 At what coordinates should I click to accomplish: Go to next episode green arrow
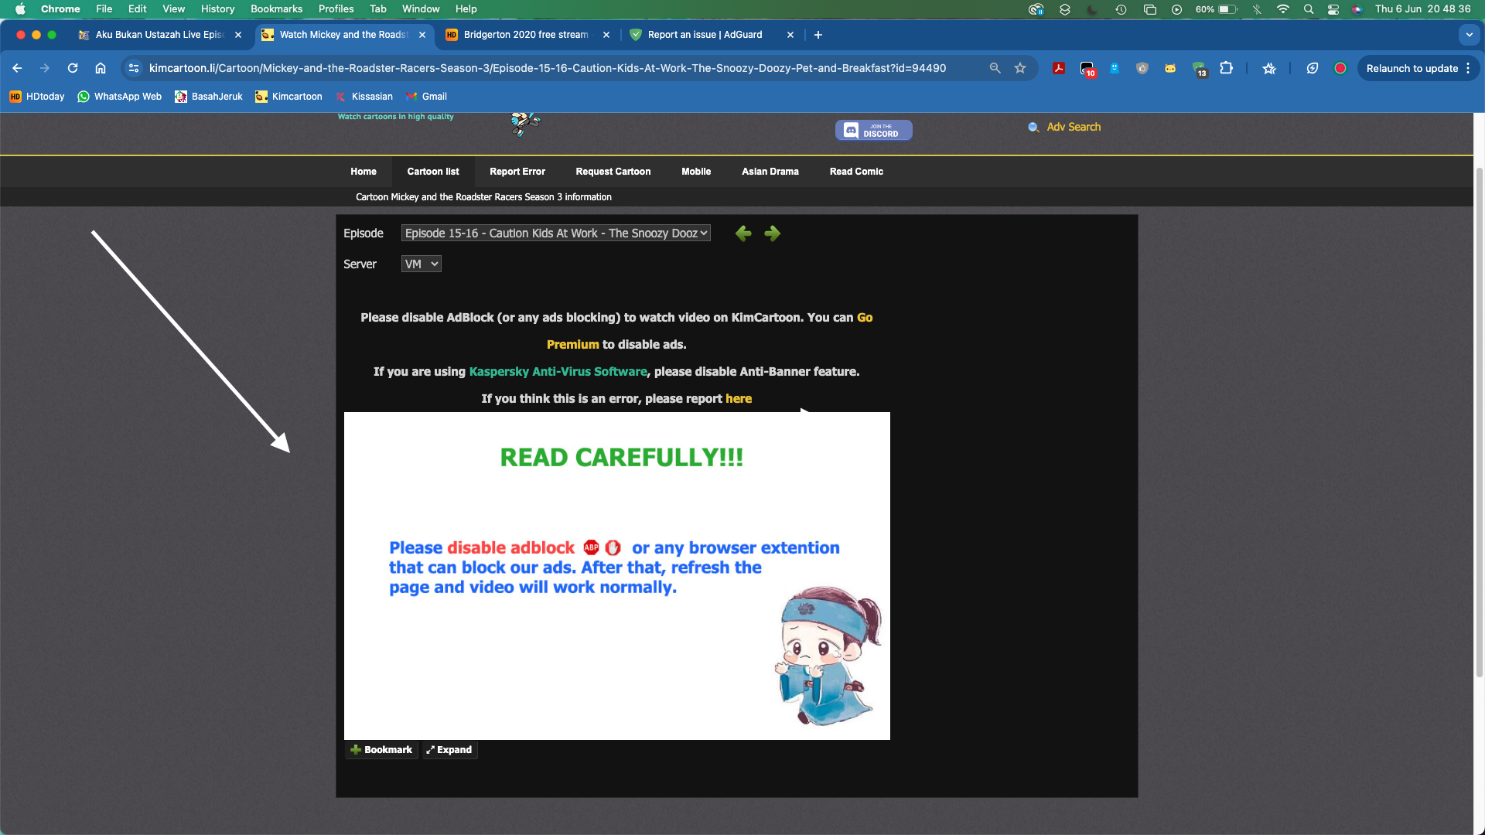(772, 233)
